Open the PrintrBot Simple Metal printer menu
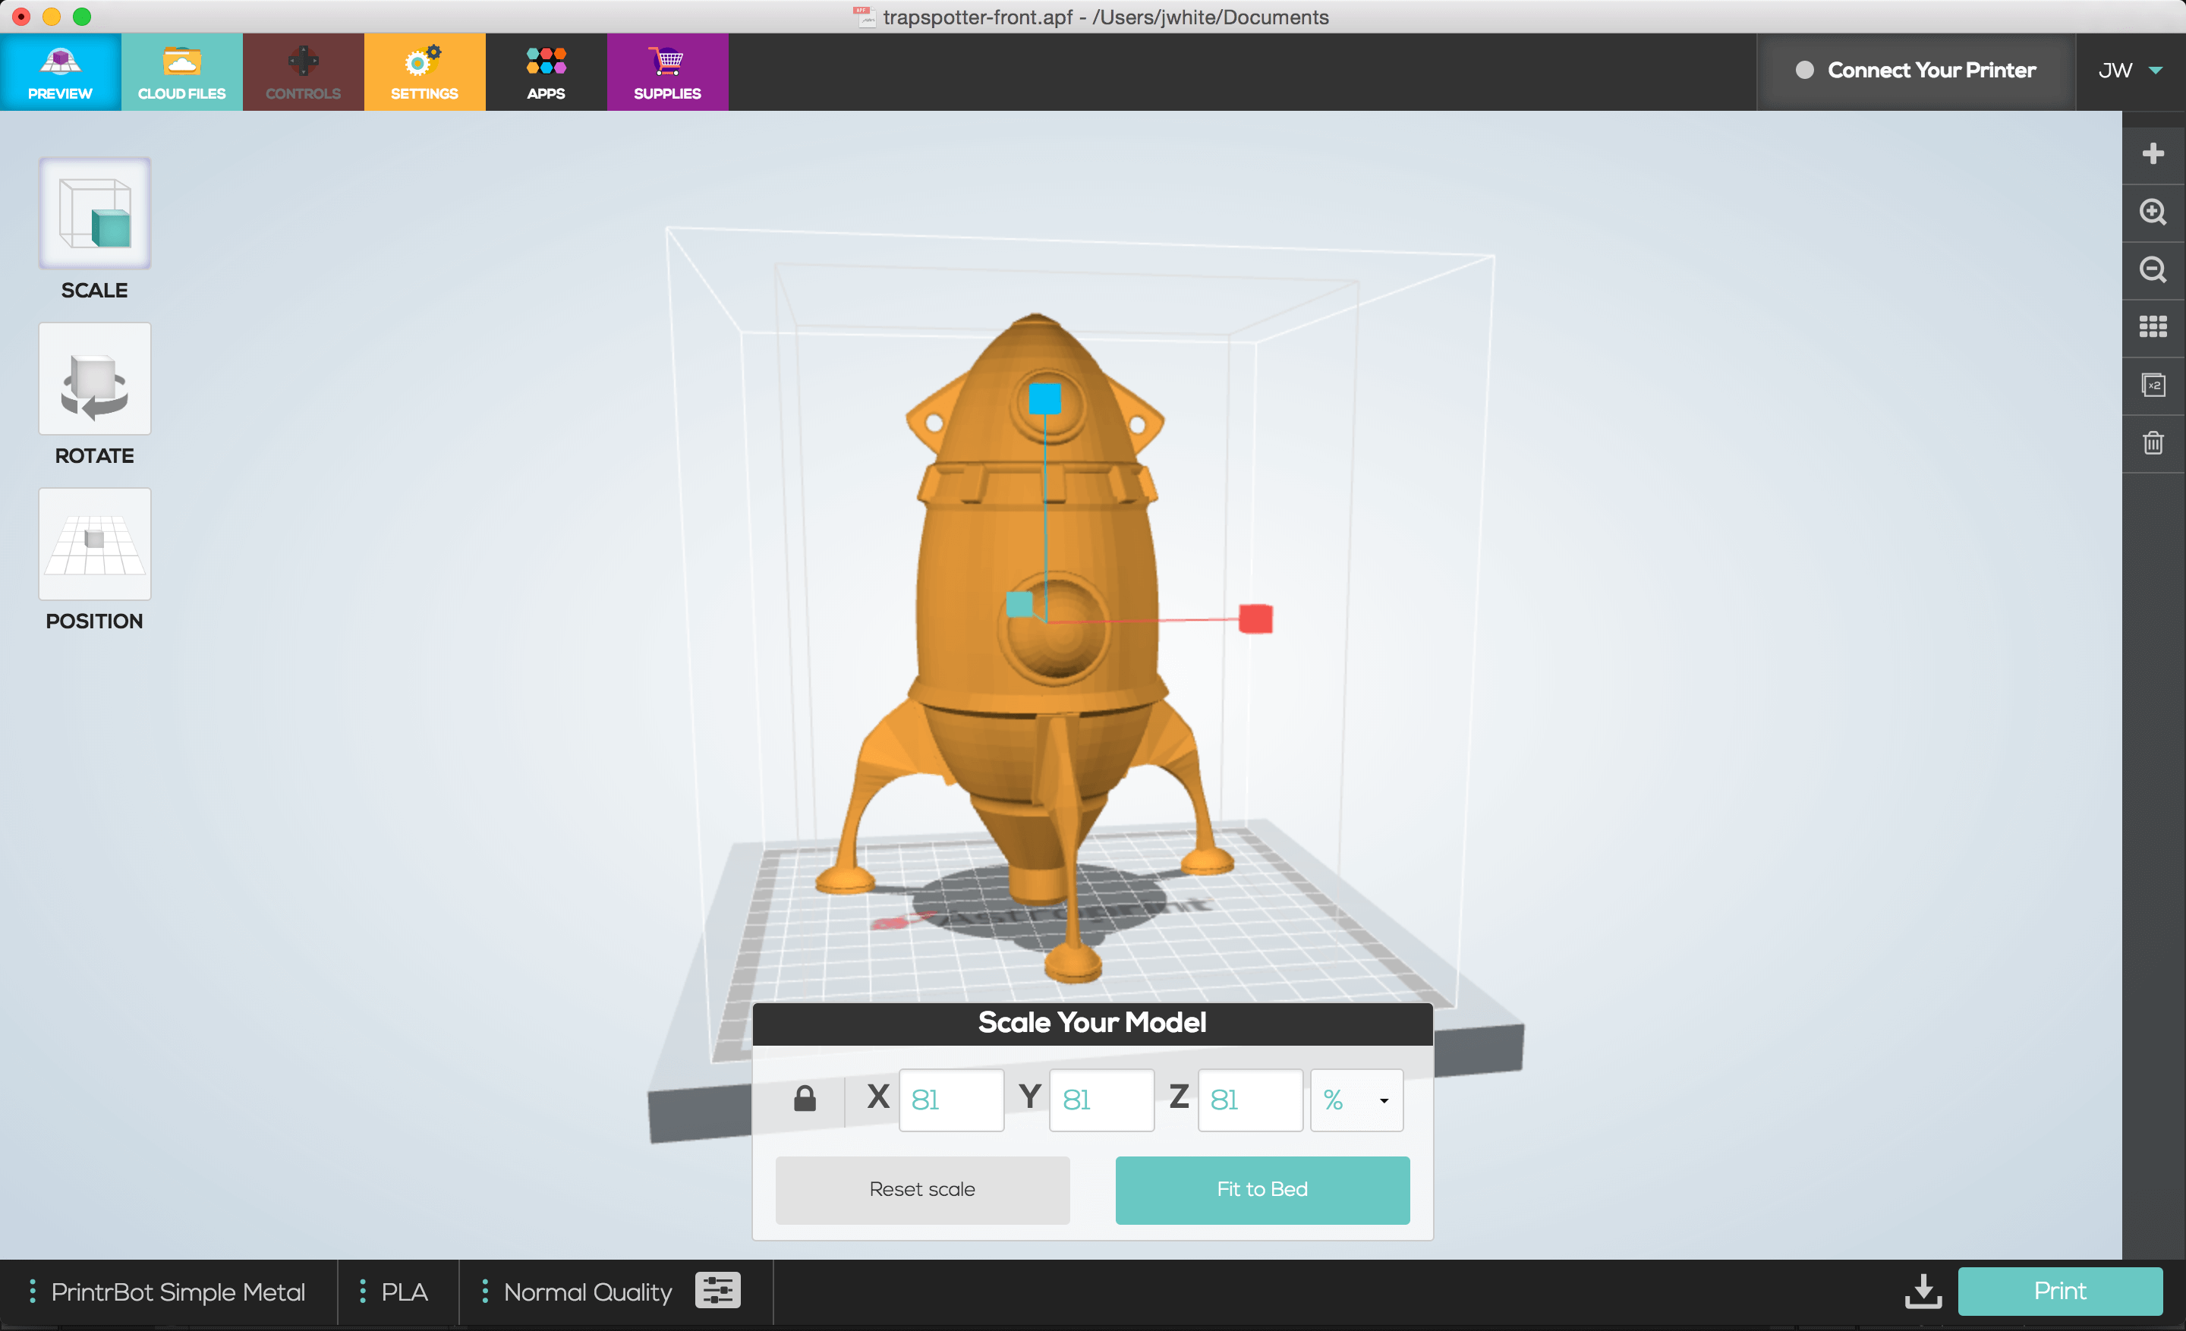 click(169, 1292)
